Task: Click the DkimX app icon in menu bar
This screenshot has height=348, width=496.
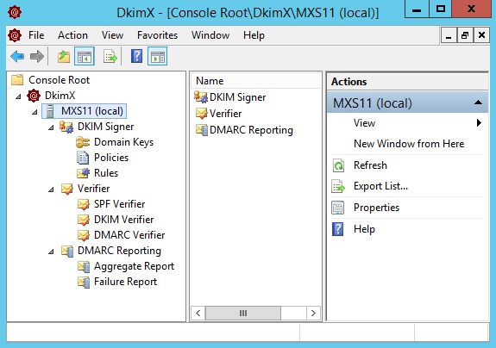Action: [x=15, y=35]
